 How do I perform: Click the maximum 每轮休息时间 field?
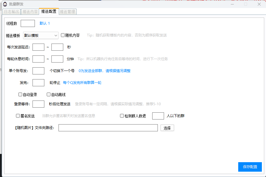pos(57,59)
